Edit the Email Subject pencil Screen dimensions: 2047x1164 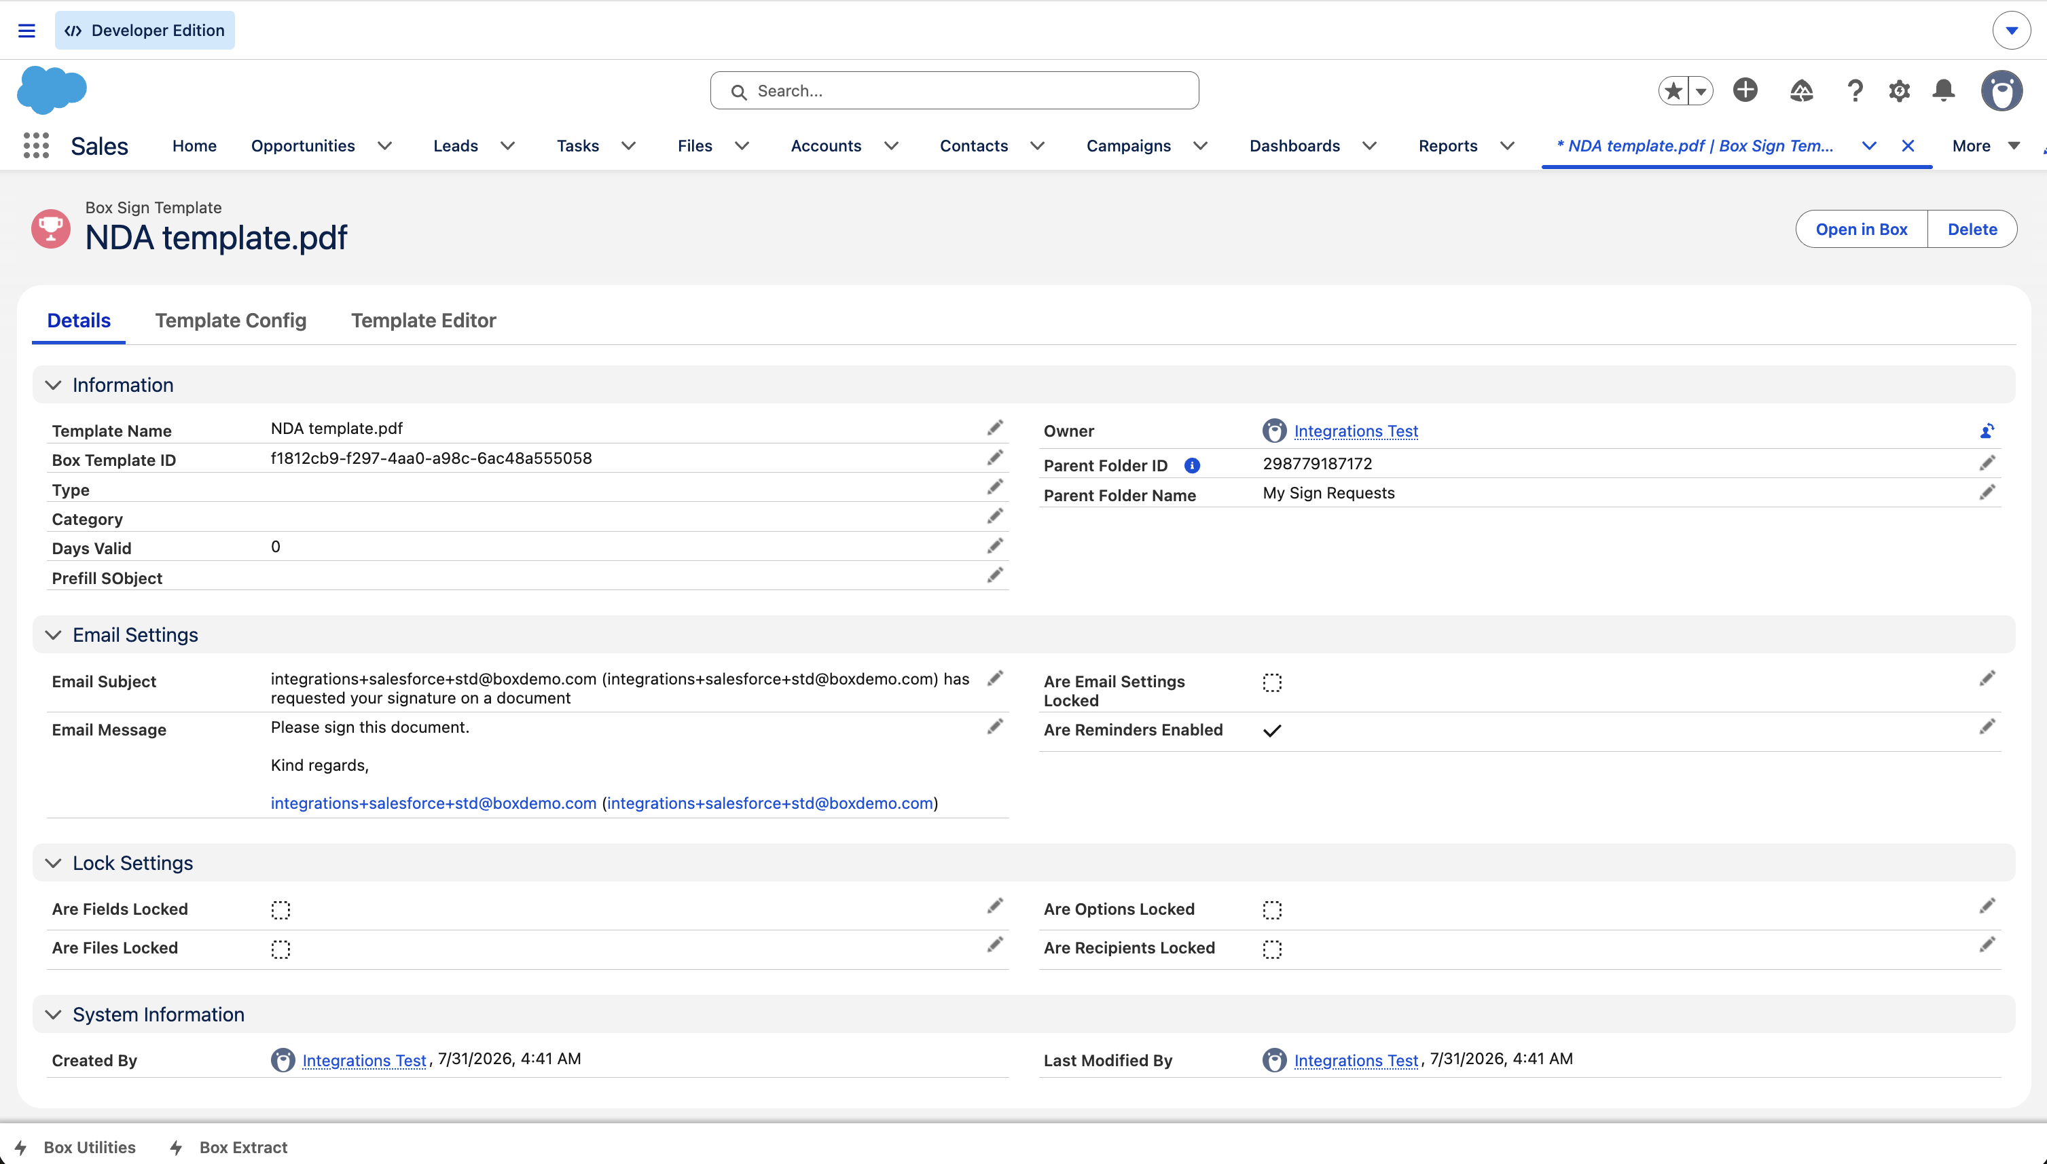995,678
